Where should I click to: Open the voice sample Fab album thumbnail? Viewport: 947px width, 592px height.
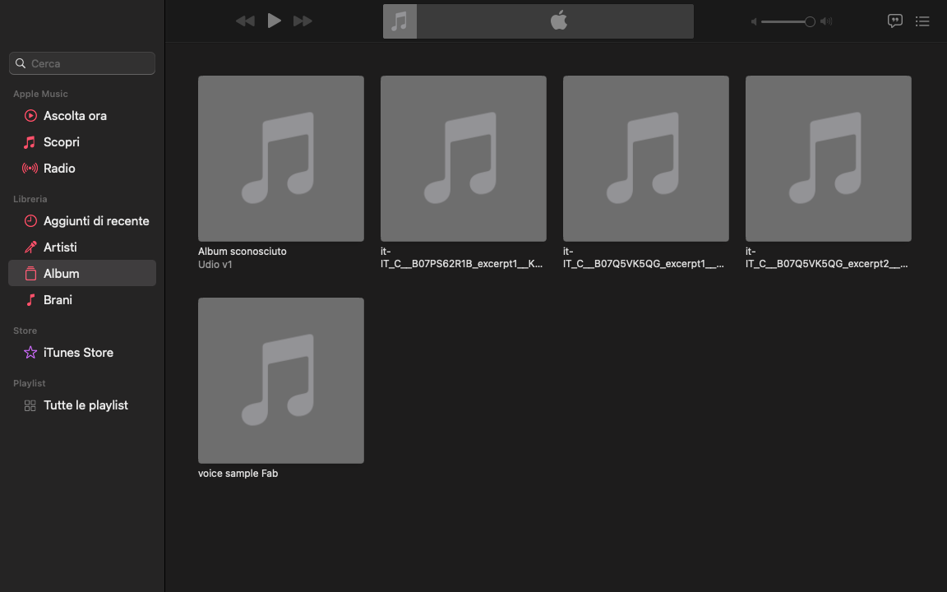(280, 380)
